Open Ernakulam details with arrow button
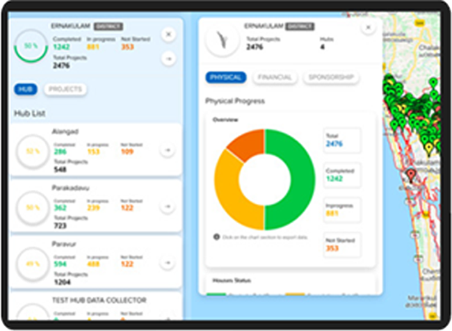The height and width of the screenshot is (331, 452). point(168,59)
